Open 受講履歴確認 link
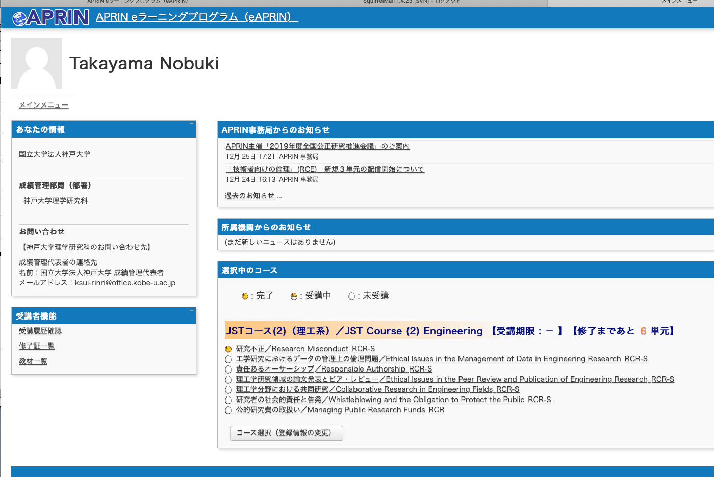Viewport: 714px width, 477px height. (40, 331)
